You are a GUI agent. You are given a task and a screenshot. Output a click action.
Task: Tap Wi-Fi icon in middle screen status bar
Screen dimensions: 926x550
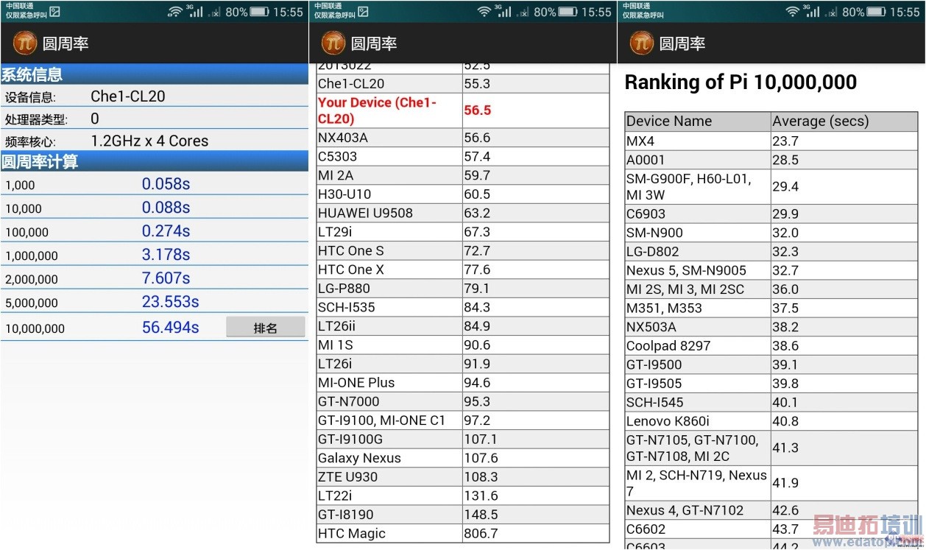pyautogui.click(x=484, y=12)
